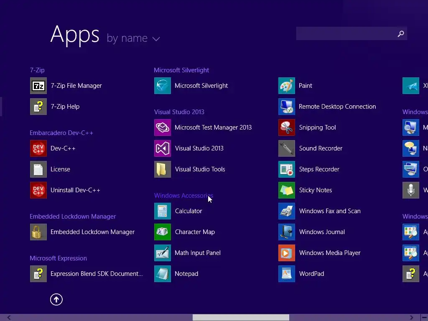Screen dimensions: 428x321
Task: Click the '7-Zip Help' label
Action: click(65, 107)
